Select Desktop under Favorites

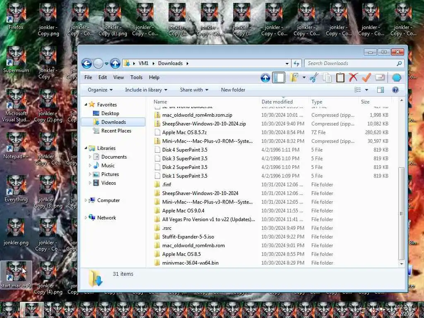110,113
